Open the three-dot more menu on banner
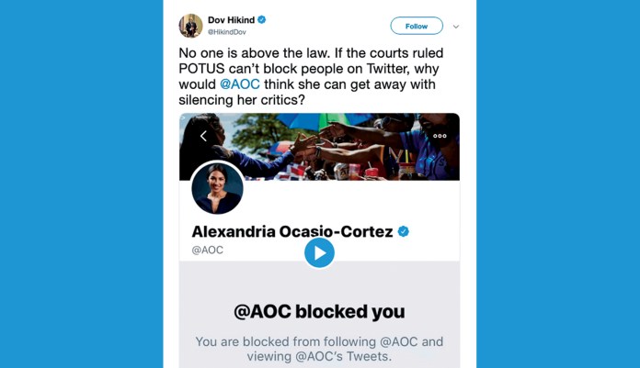 [x=440, y=136]
